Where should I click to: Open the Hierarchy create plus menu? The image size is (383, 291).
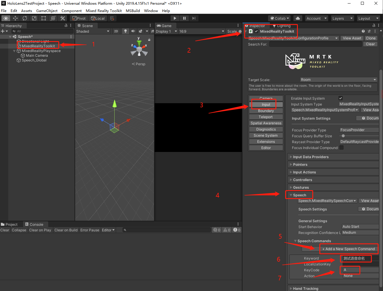pyautogui.click(x=4, y=31)
